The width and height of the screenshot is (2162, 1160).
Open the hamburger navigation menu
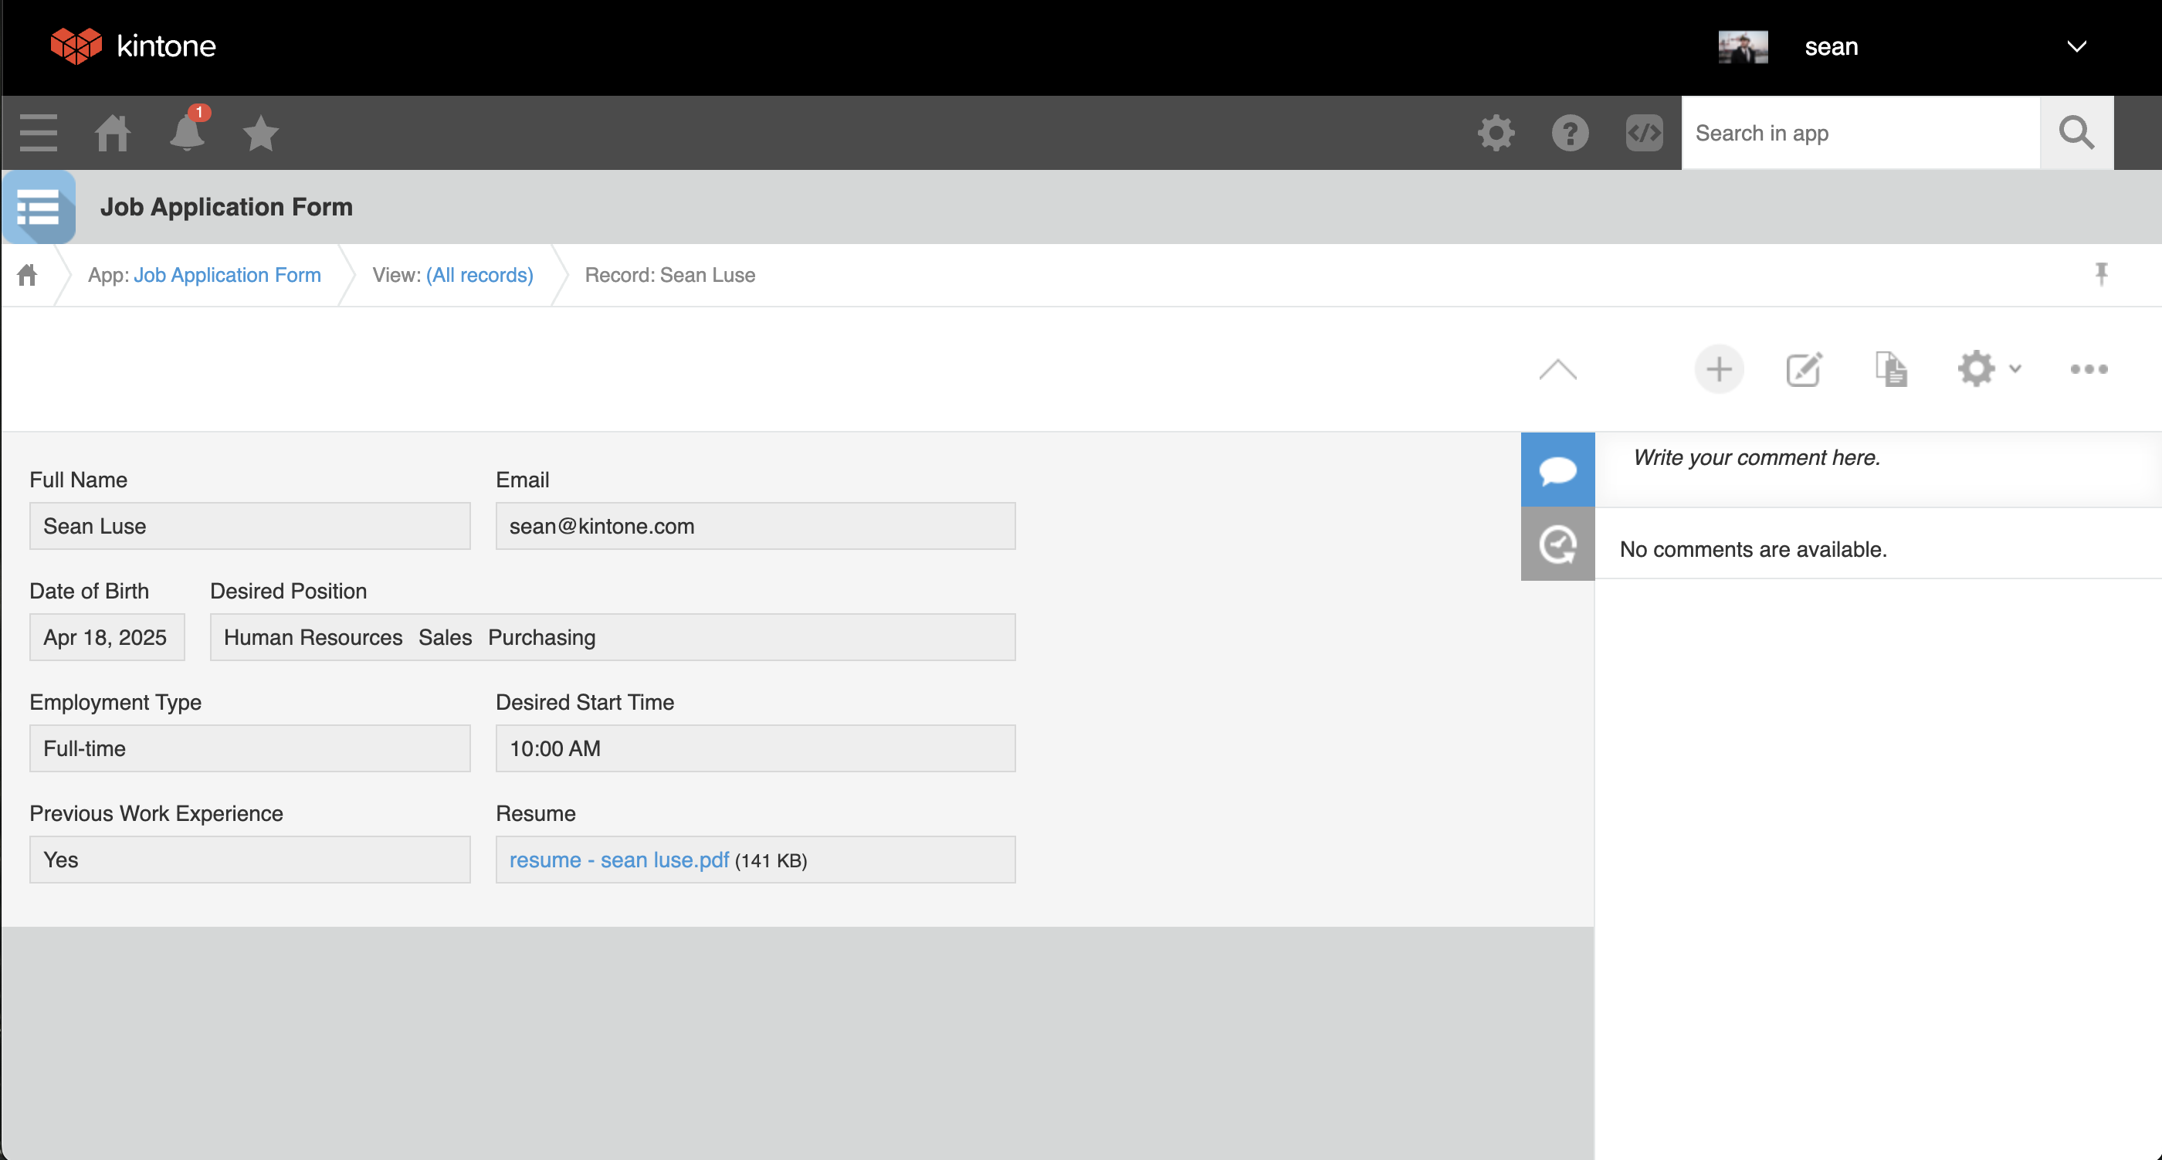pyautogui.click(x=37, y=133)
